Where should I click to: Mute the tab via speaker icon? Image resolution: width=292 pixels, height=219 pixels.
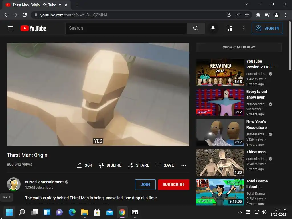pos(60,5)
